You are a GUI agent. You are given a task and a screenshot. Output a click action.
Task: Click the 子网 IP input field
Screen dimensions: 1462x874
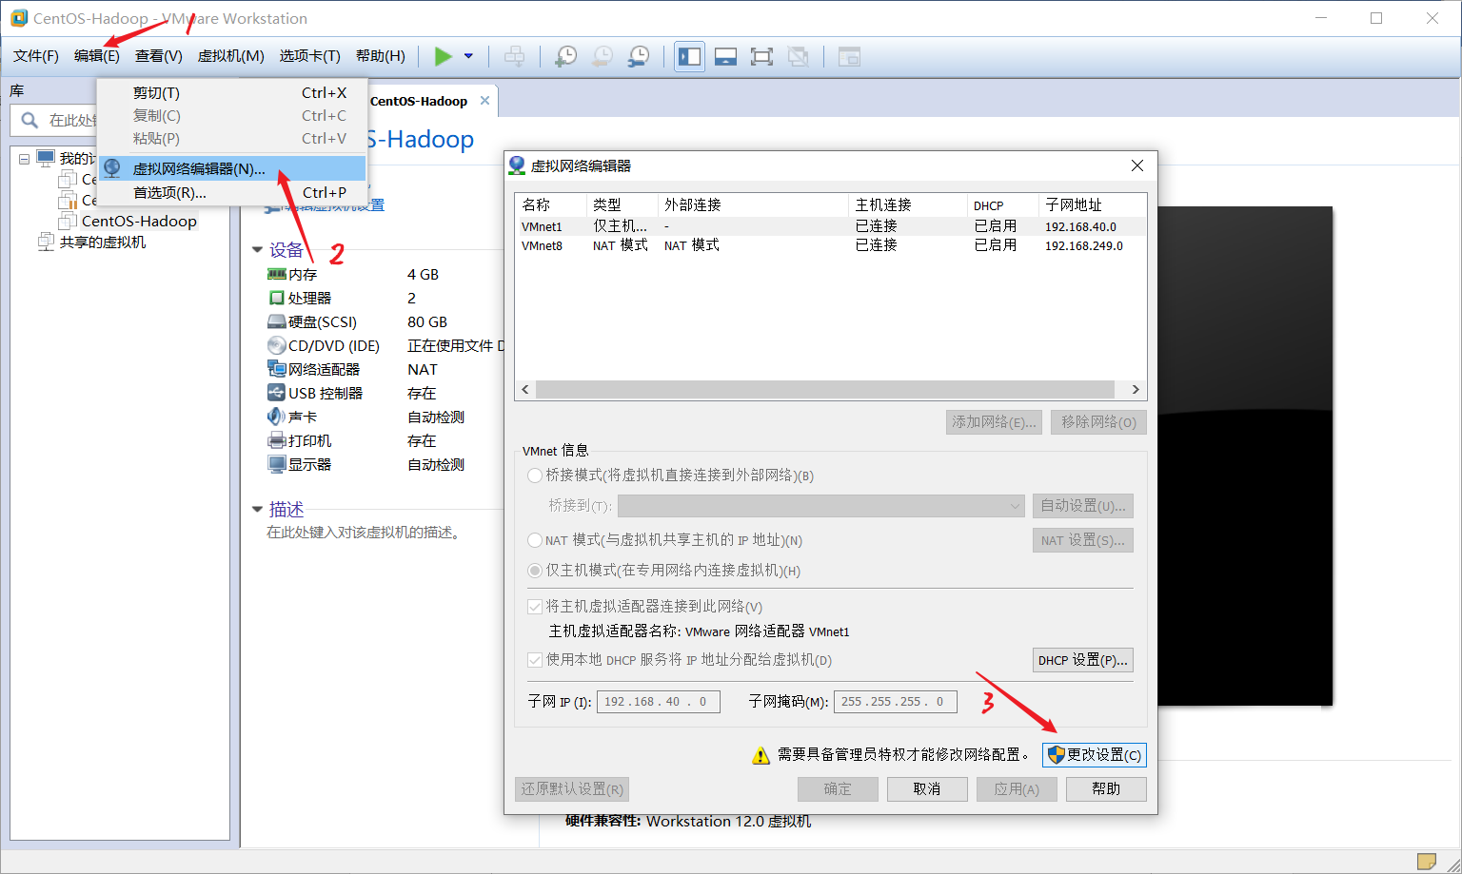(x=659, y=701)
